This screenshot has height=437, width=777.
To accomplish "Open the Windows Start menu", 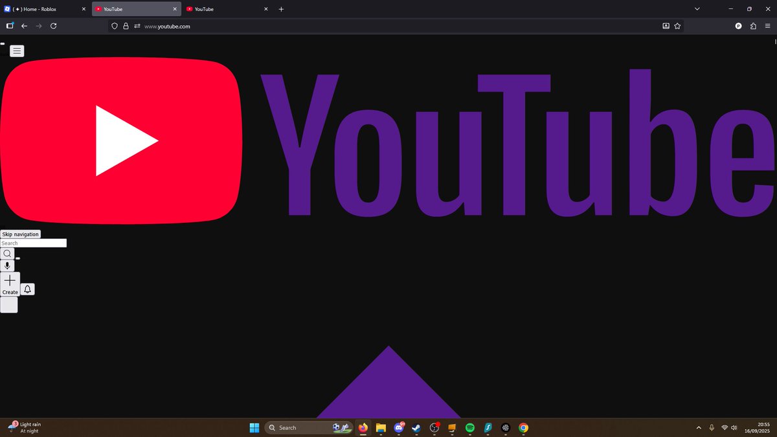I will 254,427.
